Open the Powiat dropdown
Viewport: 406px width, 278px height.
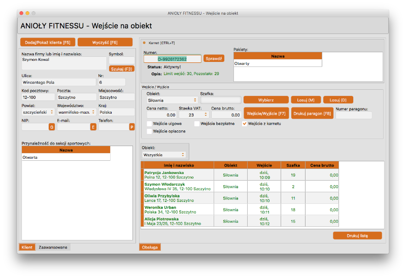click(x=35, y=112)
